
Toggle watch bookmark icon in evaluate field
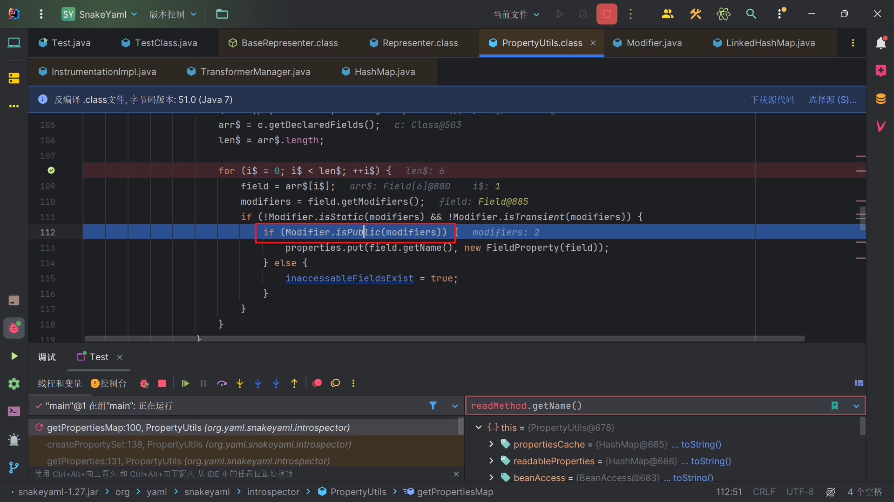point(835,406)
